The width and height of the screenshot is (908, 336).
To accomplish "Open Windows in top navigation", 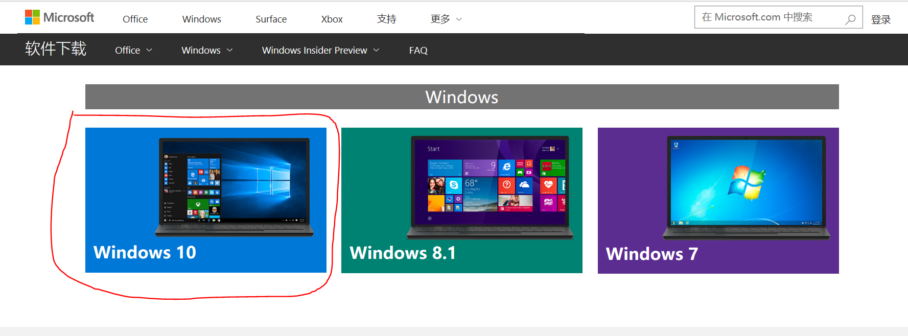I will pyautogui.click(x=201, y=19).
